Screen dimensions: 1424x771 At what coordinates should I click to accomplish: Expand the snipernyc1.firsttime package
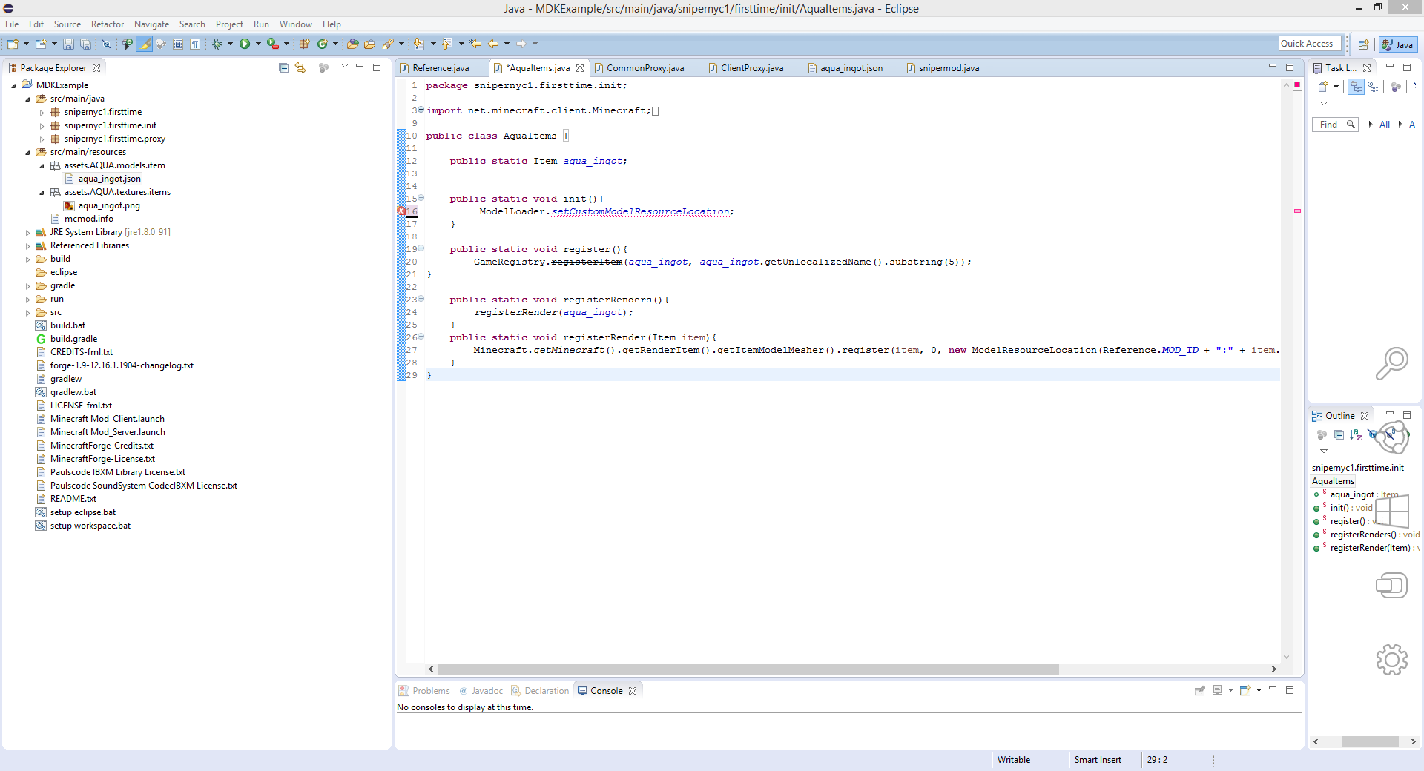click(42, 113)
